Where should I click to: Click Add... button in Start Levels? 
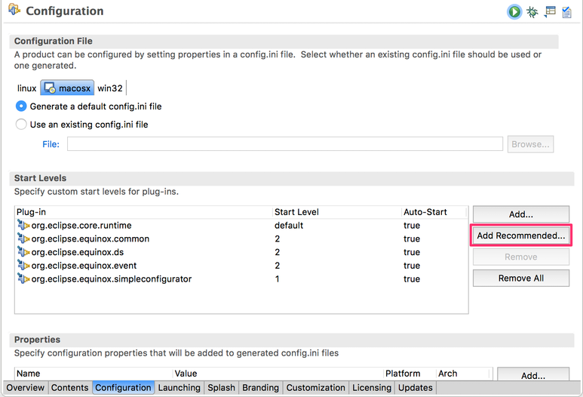point(521,214)
